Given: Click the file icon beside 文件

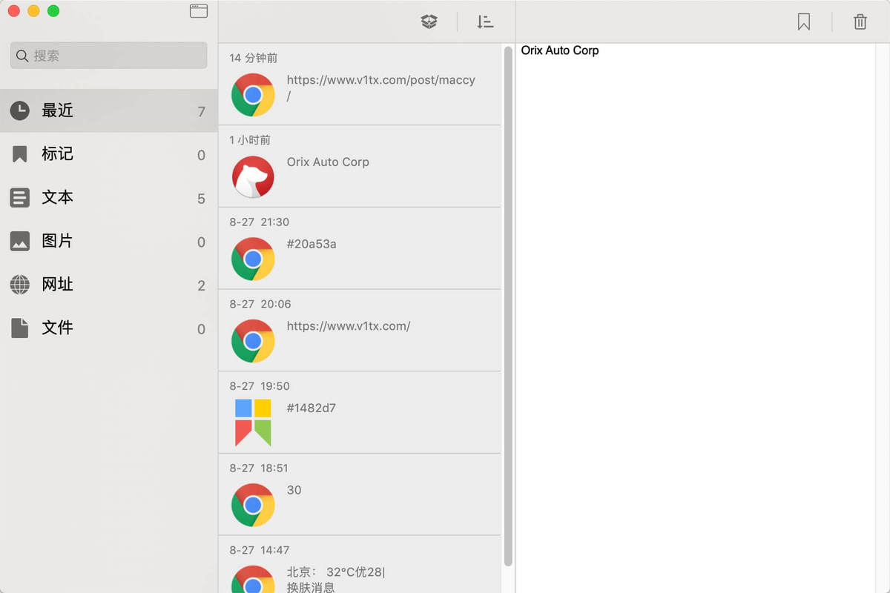Looking at the screenshot, I should 20,328.
